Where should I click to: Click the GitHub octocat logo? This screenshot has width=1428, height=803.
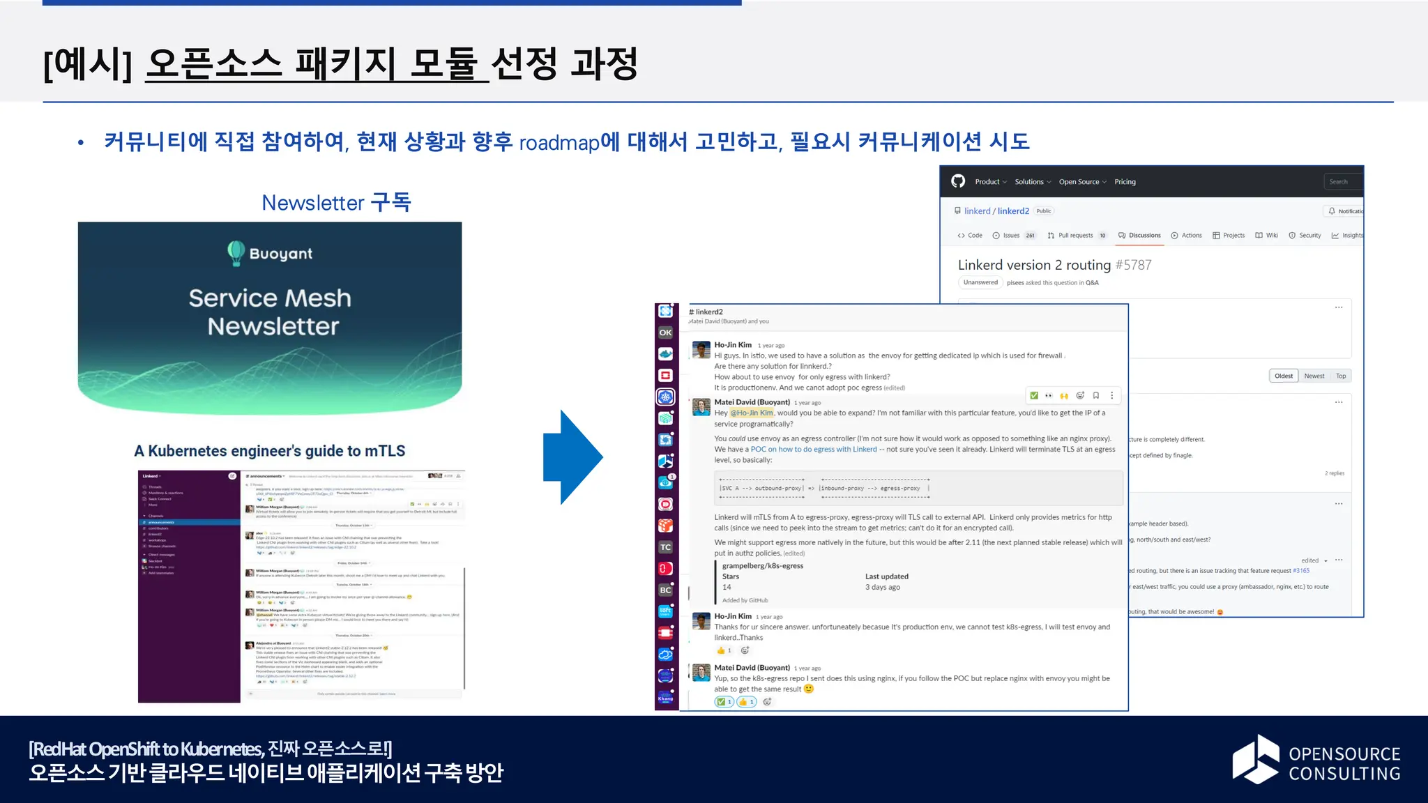[958, 181]
